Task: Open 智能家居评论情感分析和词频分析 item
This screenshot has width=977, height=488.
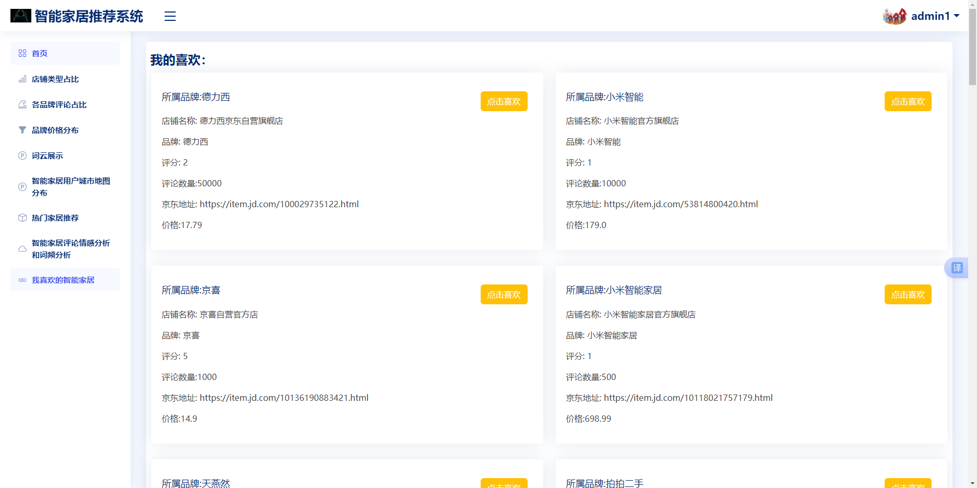Action: click(x=65, y=249)
